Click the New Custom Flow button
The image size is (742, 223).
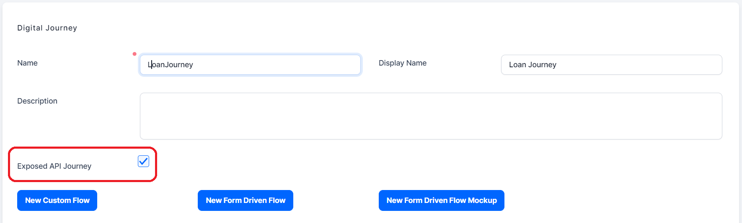click(57, 200)
